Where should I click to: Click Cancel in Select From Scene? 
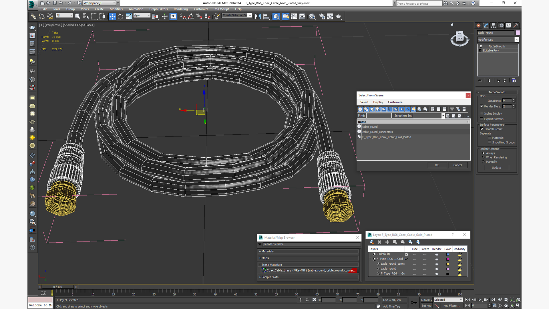tap(457, 165)
